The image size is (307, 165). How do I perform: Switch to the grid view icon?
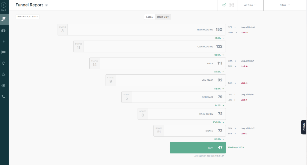pos(232,5)
